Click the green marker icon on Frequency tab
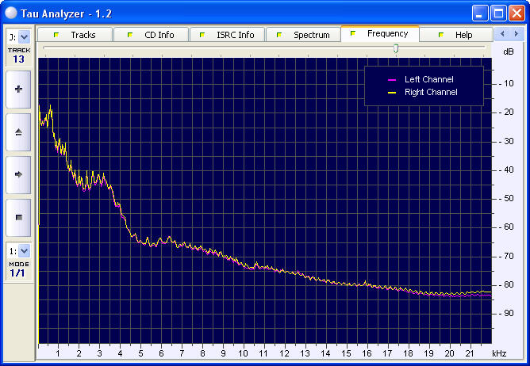Image resolution: width=530 pixels, height=366 pixels. pyautogui.click(x=353, y=33)
